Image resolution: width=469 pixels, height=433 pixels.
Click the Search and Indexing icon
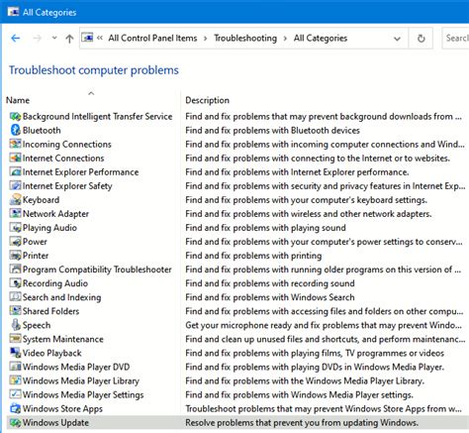[15, 297]
